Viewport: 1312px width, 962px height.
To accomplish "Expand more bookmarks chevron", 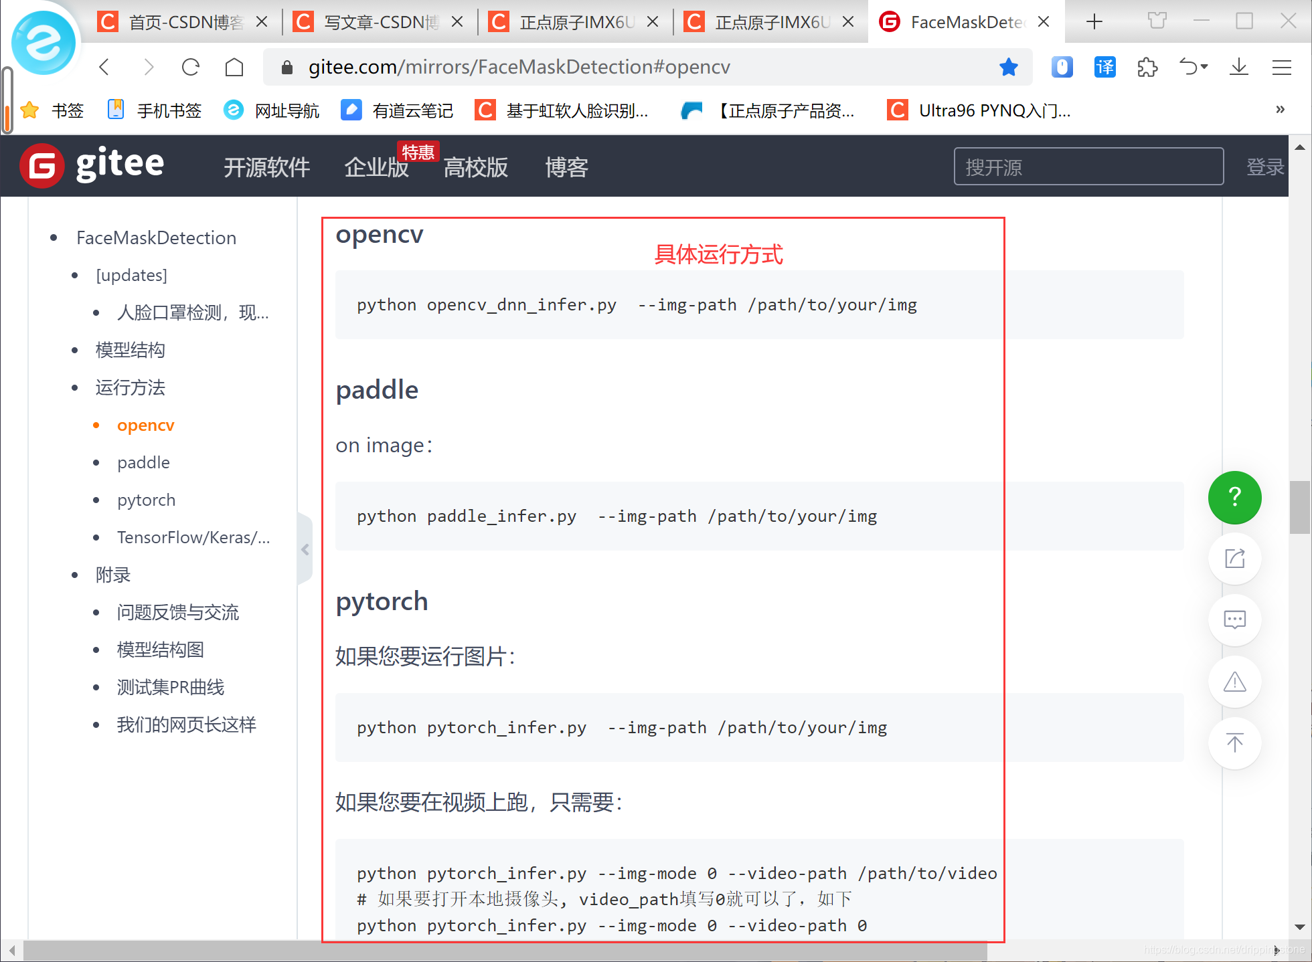I will pyautogui.click(x=1281, y=109).
